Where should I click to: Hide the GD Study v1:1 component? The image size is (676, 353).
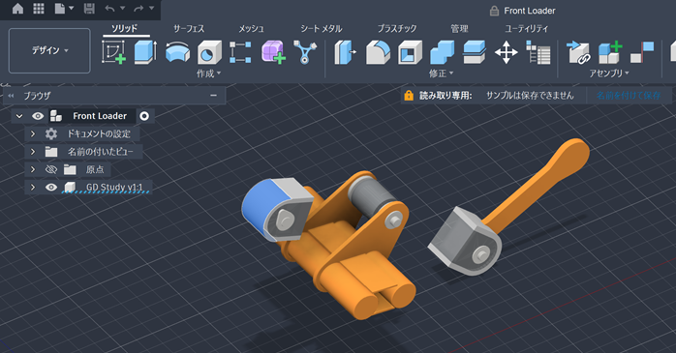(x=51, y=188)
